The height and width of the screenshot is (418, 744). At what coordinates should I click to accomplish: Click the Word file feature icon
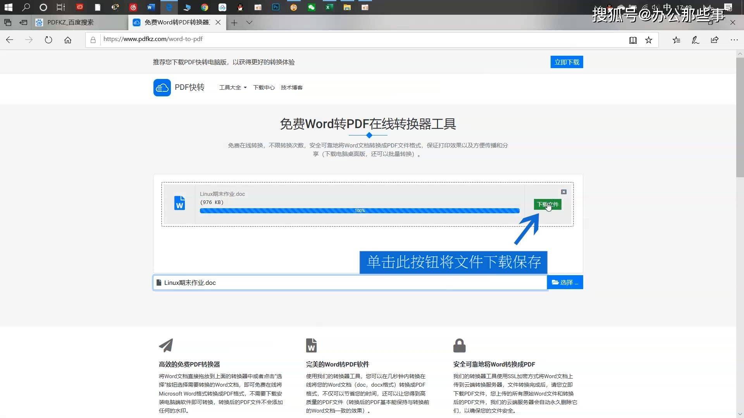[x=311, y=345]
